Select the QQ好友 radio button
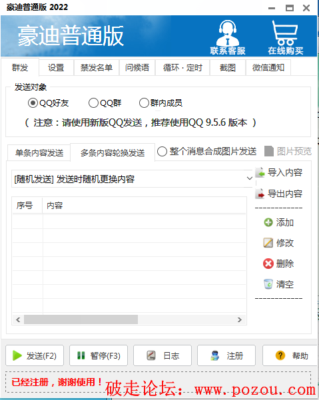 (x=33, y=103)
